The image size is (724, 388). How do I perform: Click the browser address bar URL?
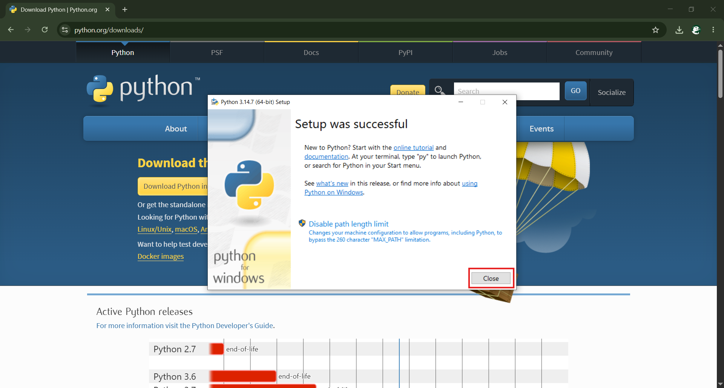(109, 30)
